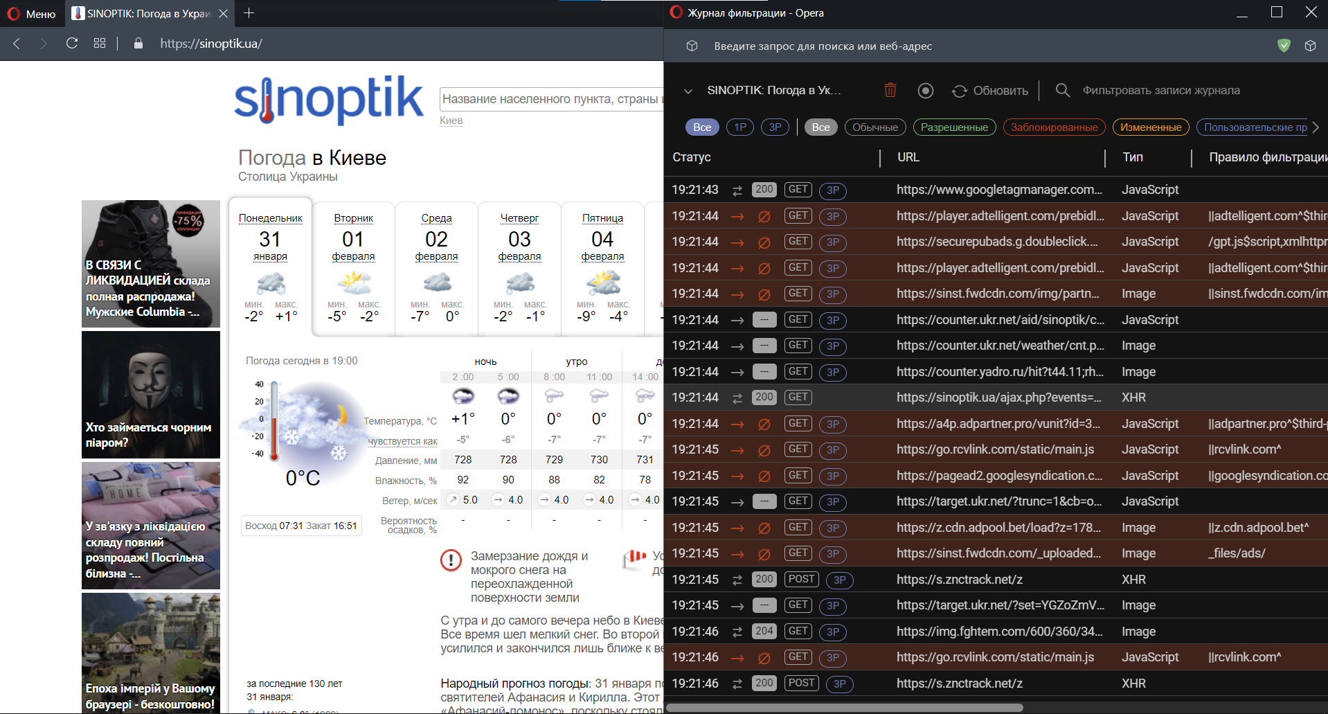Expand more filters with the right chevron
The height and width of the screenshot is (714, 1328).
click(x=1315, y=127)
